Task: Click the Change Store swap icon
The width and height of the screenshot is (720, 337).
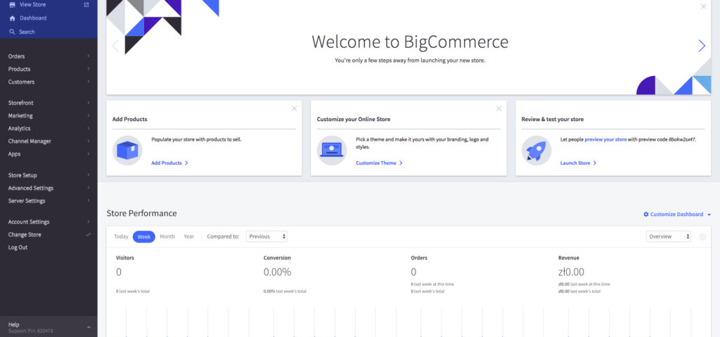Action: click(89, 235)
